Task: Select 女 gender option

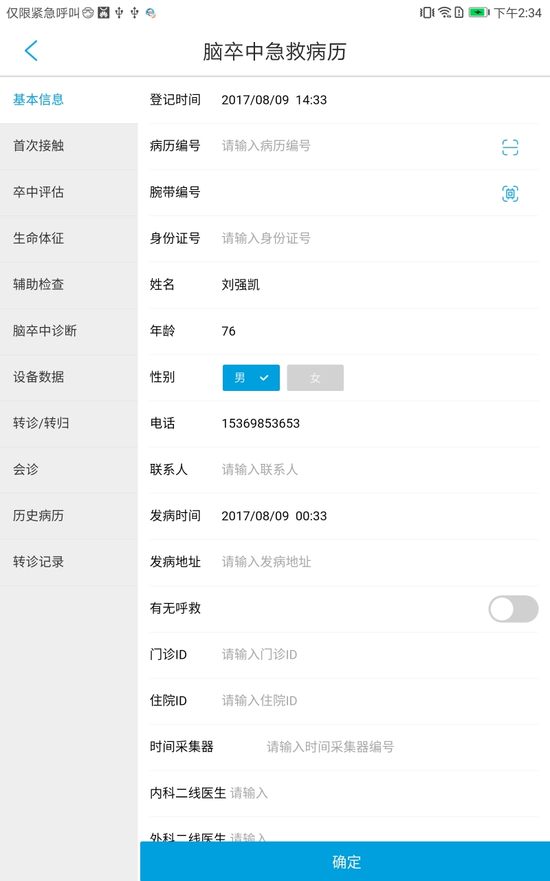Action: point(315,378)
